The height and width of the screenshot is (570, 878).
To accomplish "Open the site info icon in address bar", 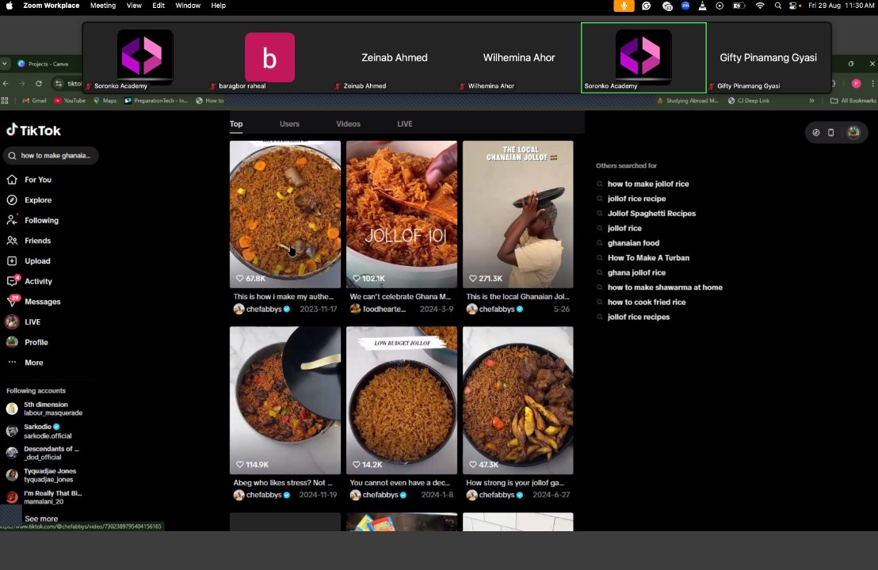I will click(x=58, y=83).
